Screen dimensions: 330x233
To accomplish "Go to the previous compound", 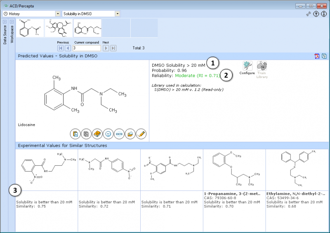I will click(68, 48).
